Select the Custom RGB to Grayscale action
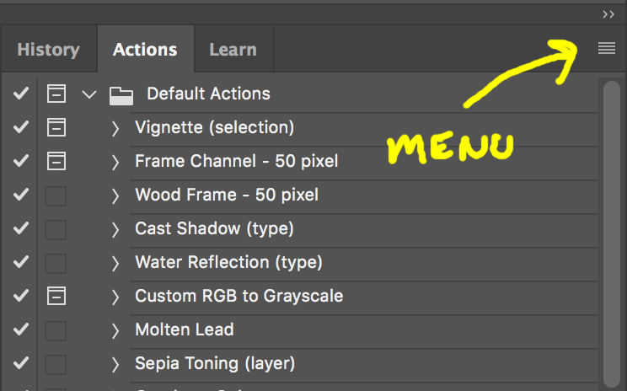Image resolution: width=627 pixels, height=391 pixels. [x=239, y=297]
